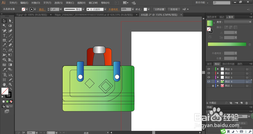Screen dimensions: 253x134
Task: Show layer 图层 1 by toggling visibility box
Action: click(x=209, y=86)
